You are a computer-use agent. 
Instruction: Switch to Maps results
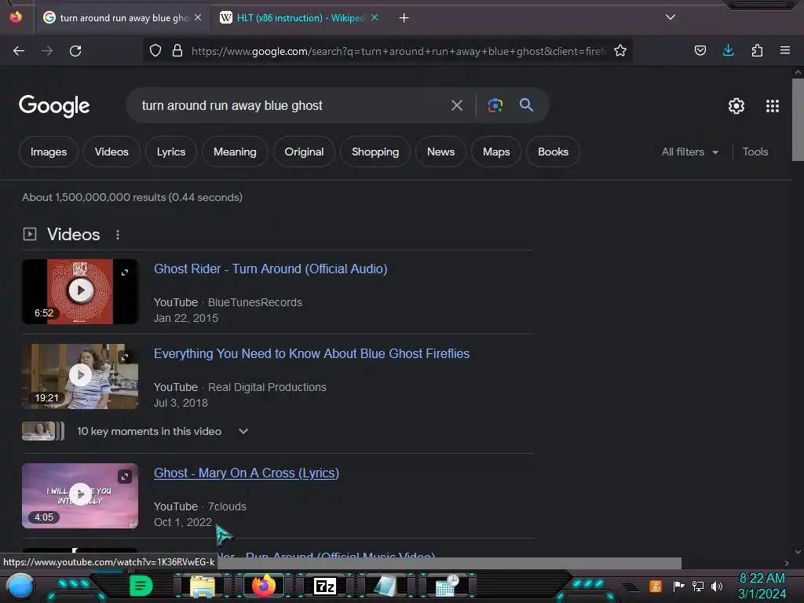point(496,152)
